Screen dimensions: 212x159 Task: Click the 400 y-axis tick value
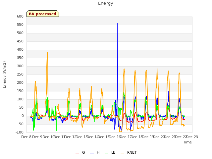[x=20, y=50]
